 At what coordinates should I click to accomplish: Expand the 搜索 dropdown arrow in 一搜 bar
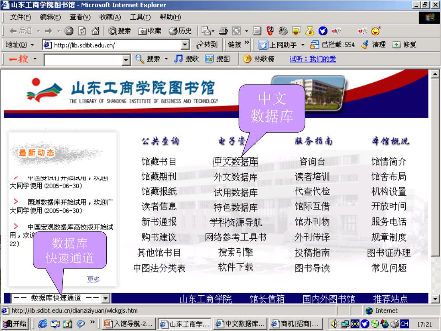point(166,59)
